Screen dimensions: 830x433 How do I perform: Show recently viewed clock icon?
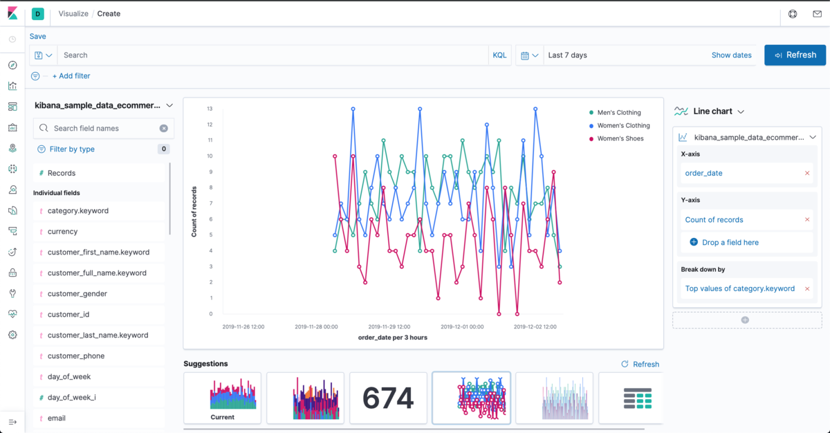pos(12,39)
